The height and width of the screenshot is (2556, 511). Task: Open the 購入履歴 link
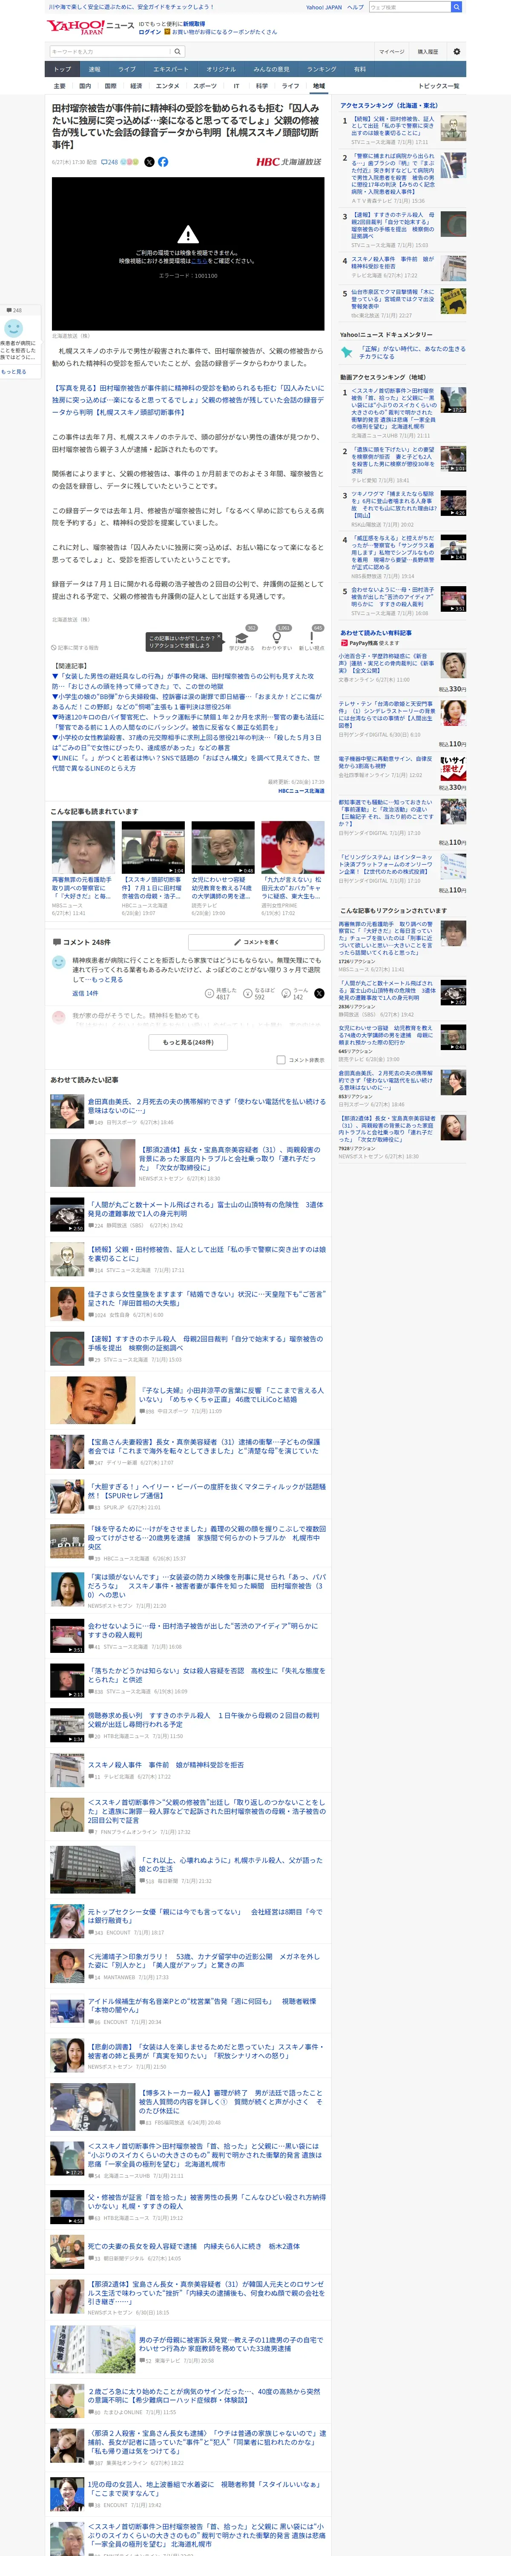[428, 52]
